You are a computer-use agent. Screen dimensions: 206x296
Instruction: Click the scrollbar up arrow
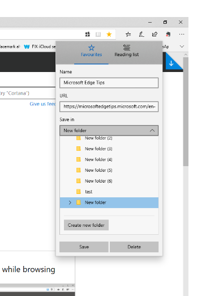[186, 54]
